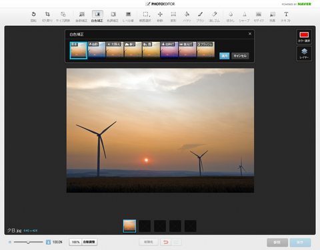
Task: Open the red color selection swatch
Action: click(304, 37)
